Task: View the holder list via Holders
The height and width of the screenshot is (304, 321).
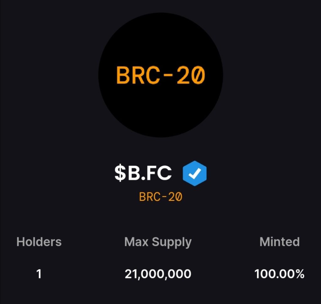Action: (x=39, y=242)
